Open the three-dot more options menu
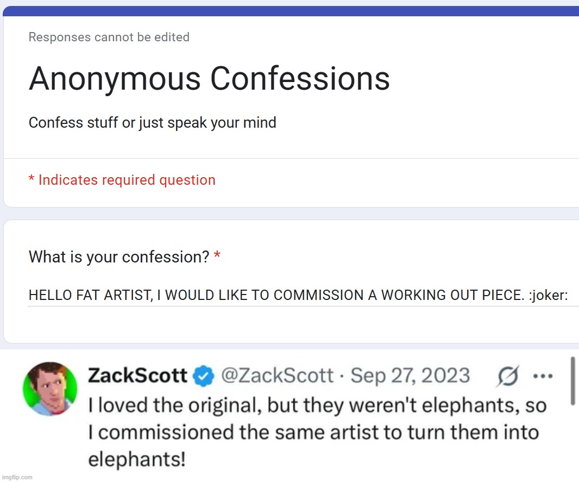The image size is (579, 482). [x=543, y=375]
